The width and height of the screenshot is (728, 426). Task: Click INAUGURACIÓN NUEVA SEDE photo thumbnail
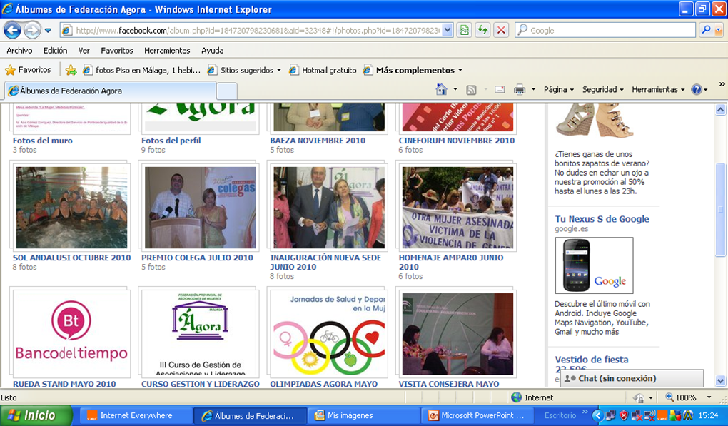(x=329, y=208)
